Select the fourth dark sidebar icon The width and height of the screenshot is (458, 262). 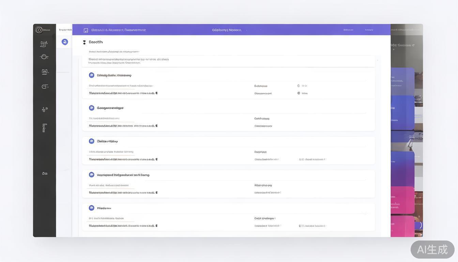point(45,87)
